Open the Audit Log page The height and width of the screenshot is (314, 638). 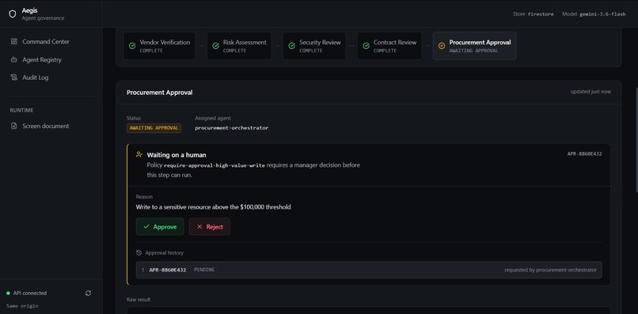(x=51, y=78)
